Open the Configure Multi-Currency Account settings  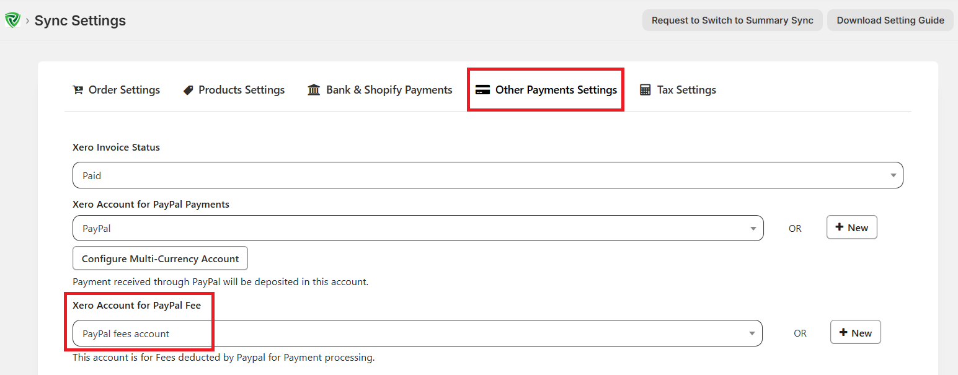tap(160, 258)
